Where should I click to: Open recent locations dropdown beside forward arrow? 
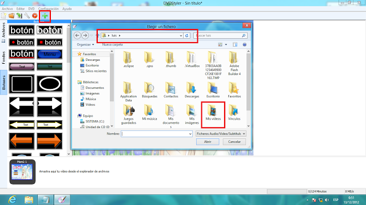91,35
